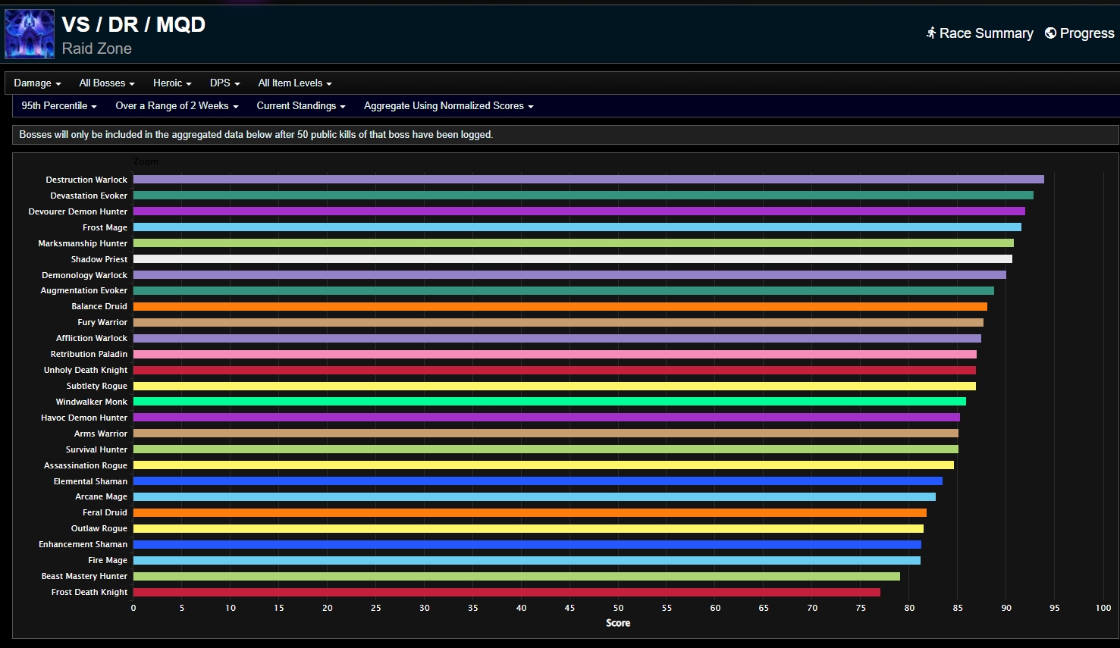
Task: Select the Elemental Shaman blue bar
Action: 538,481
